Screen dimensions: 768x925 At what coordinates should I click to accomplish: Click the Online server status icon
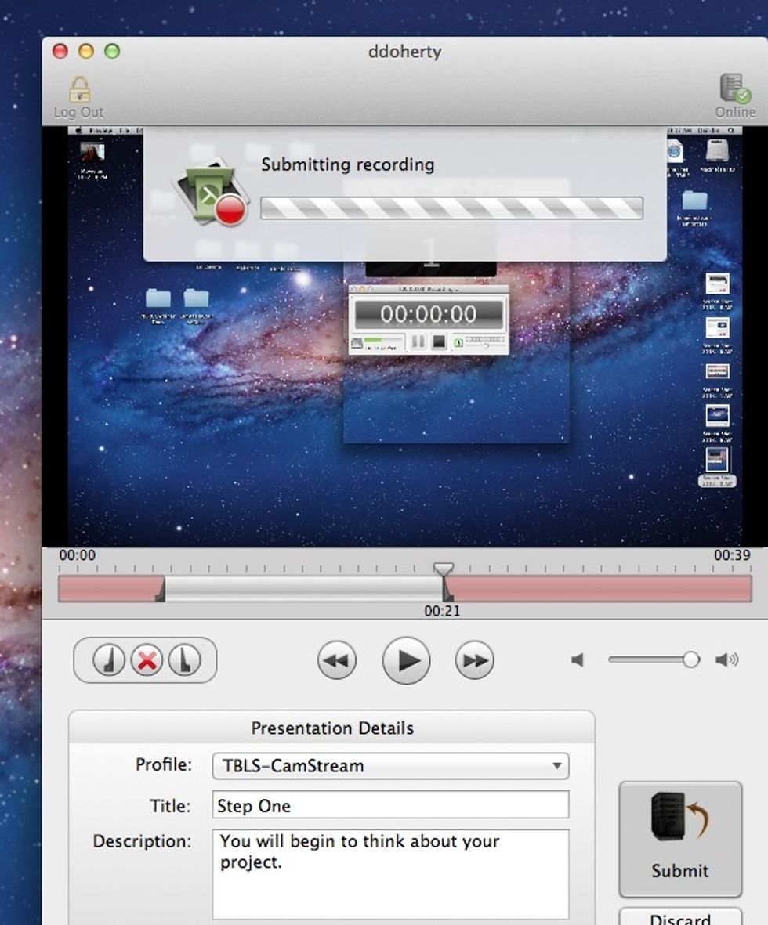click(x=734, y=90)
